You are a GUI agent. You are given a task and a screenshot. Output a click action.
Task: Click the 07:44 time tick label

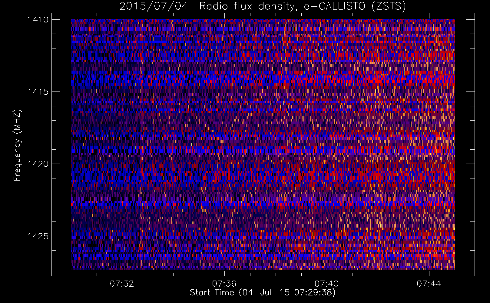429,284
